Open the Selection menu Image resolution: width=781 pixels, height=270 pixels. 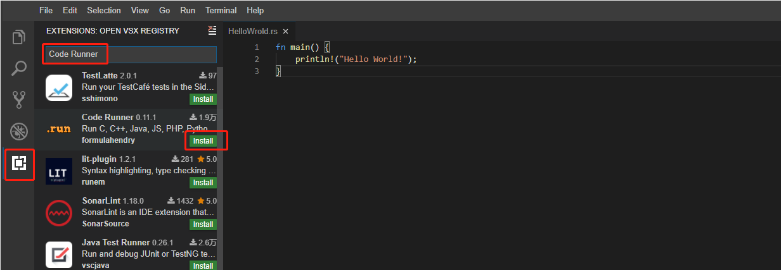tap(104, 10)
